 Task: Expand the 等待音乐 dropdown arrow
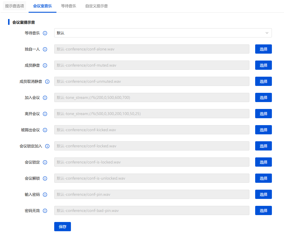click(x=267, y=33)
